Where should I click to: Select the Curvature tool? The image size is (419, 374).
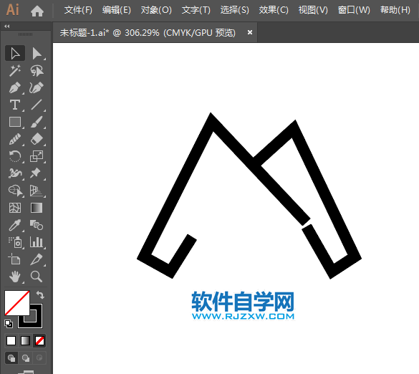point(37,87)
